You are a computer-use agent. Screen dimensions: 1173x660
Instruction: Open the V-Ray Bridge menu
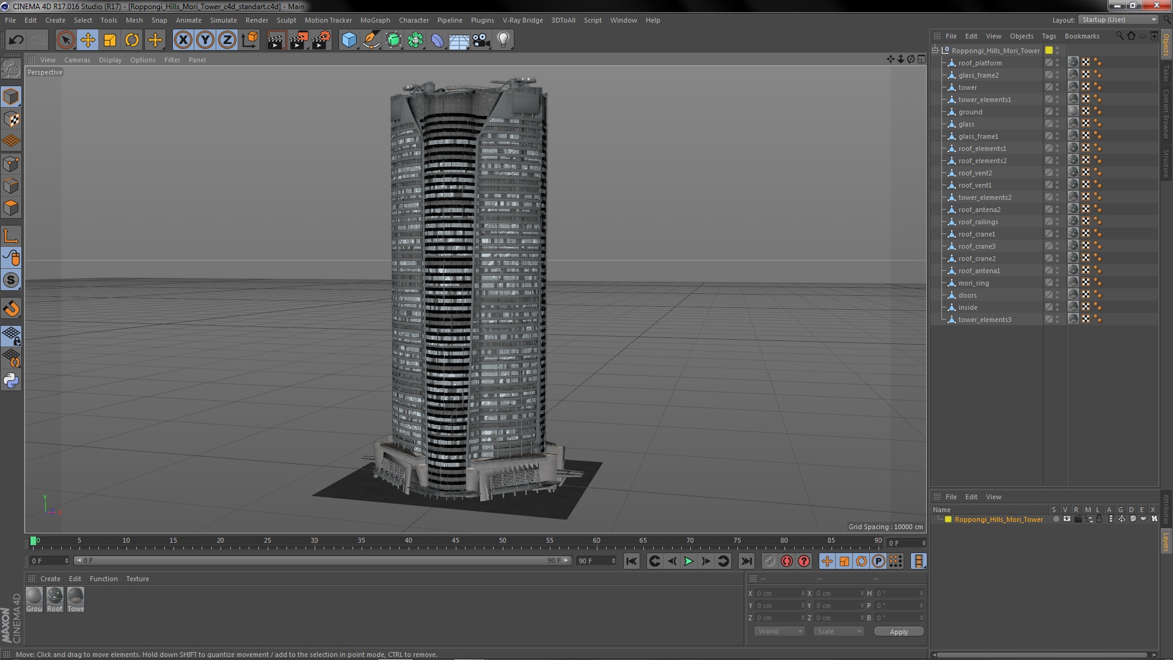[522, 20]
